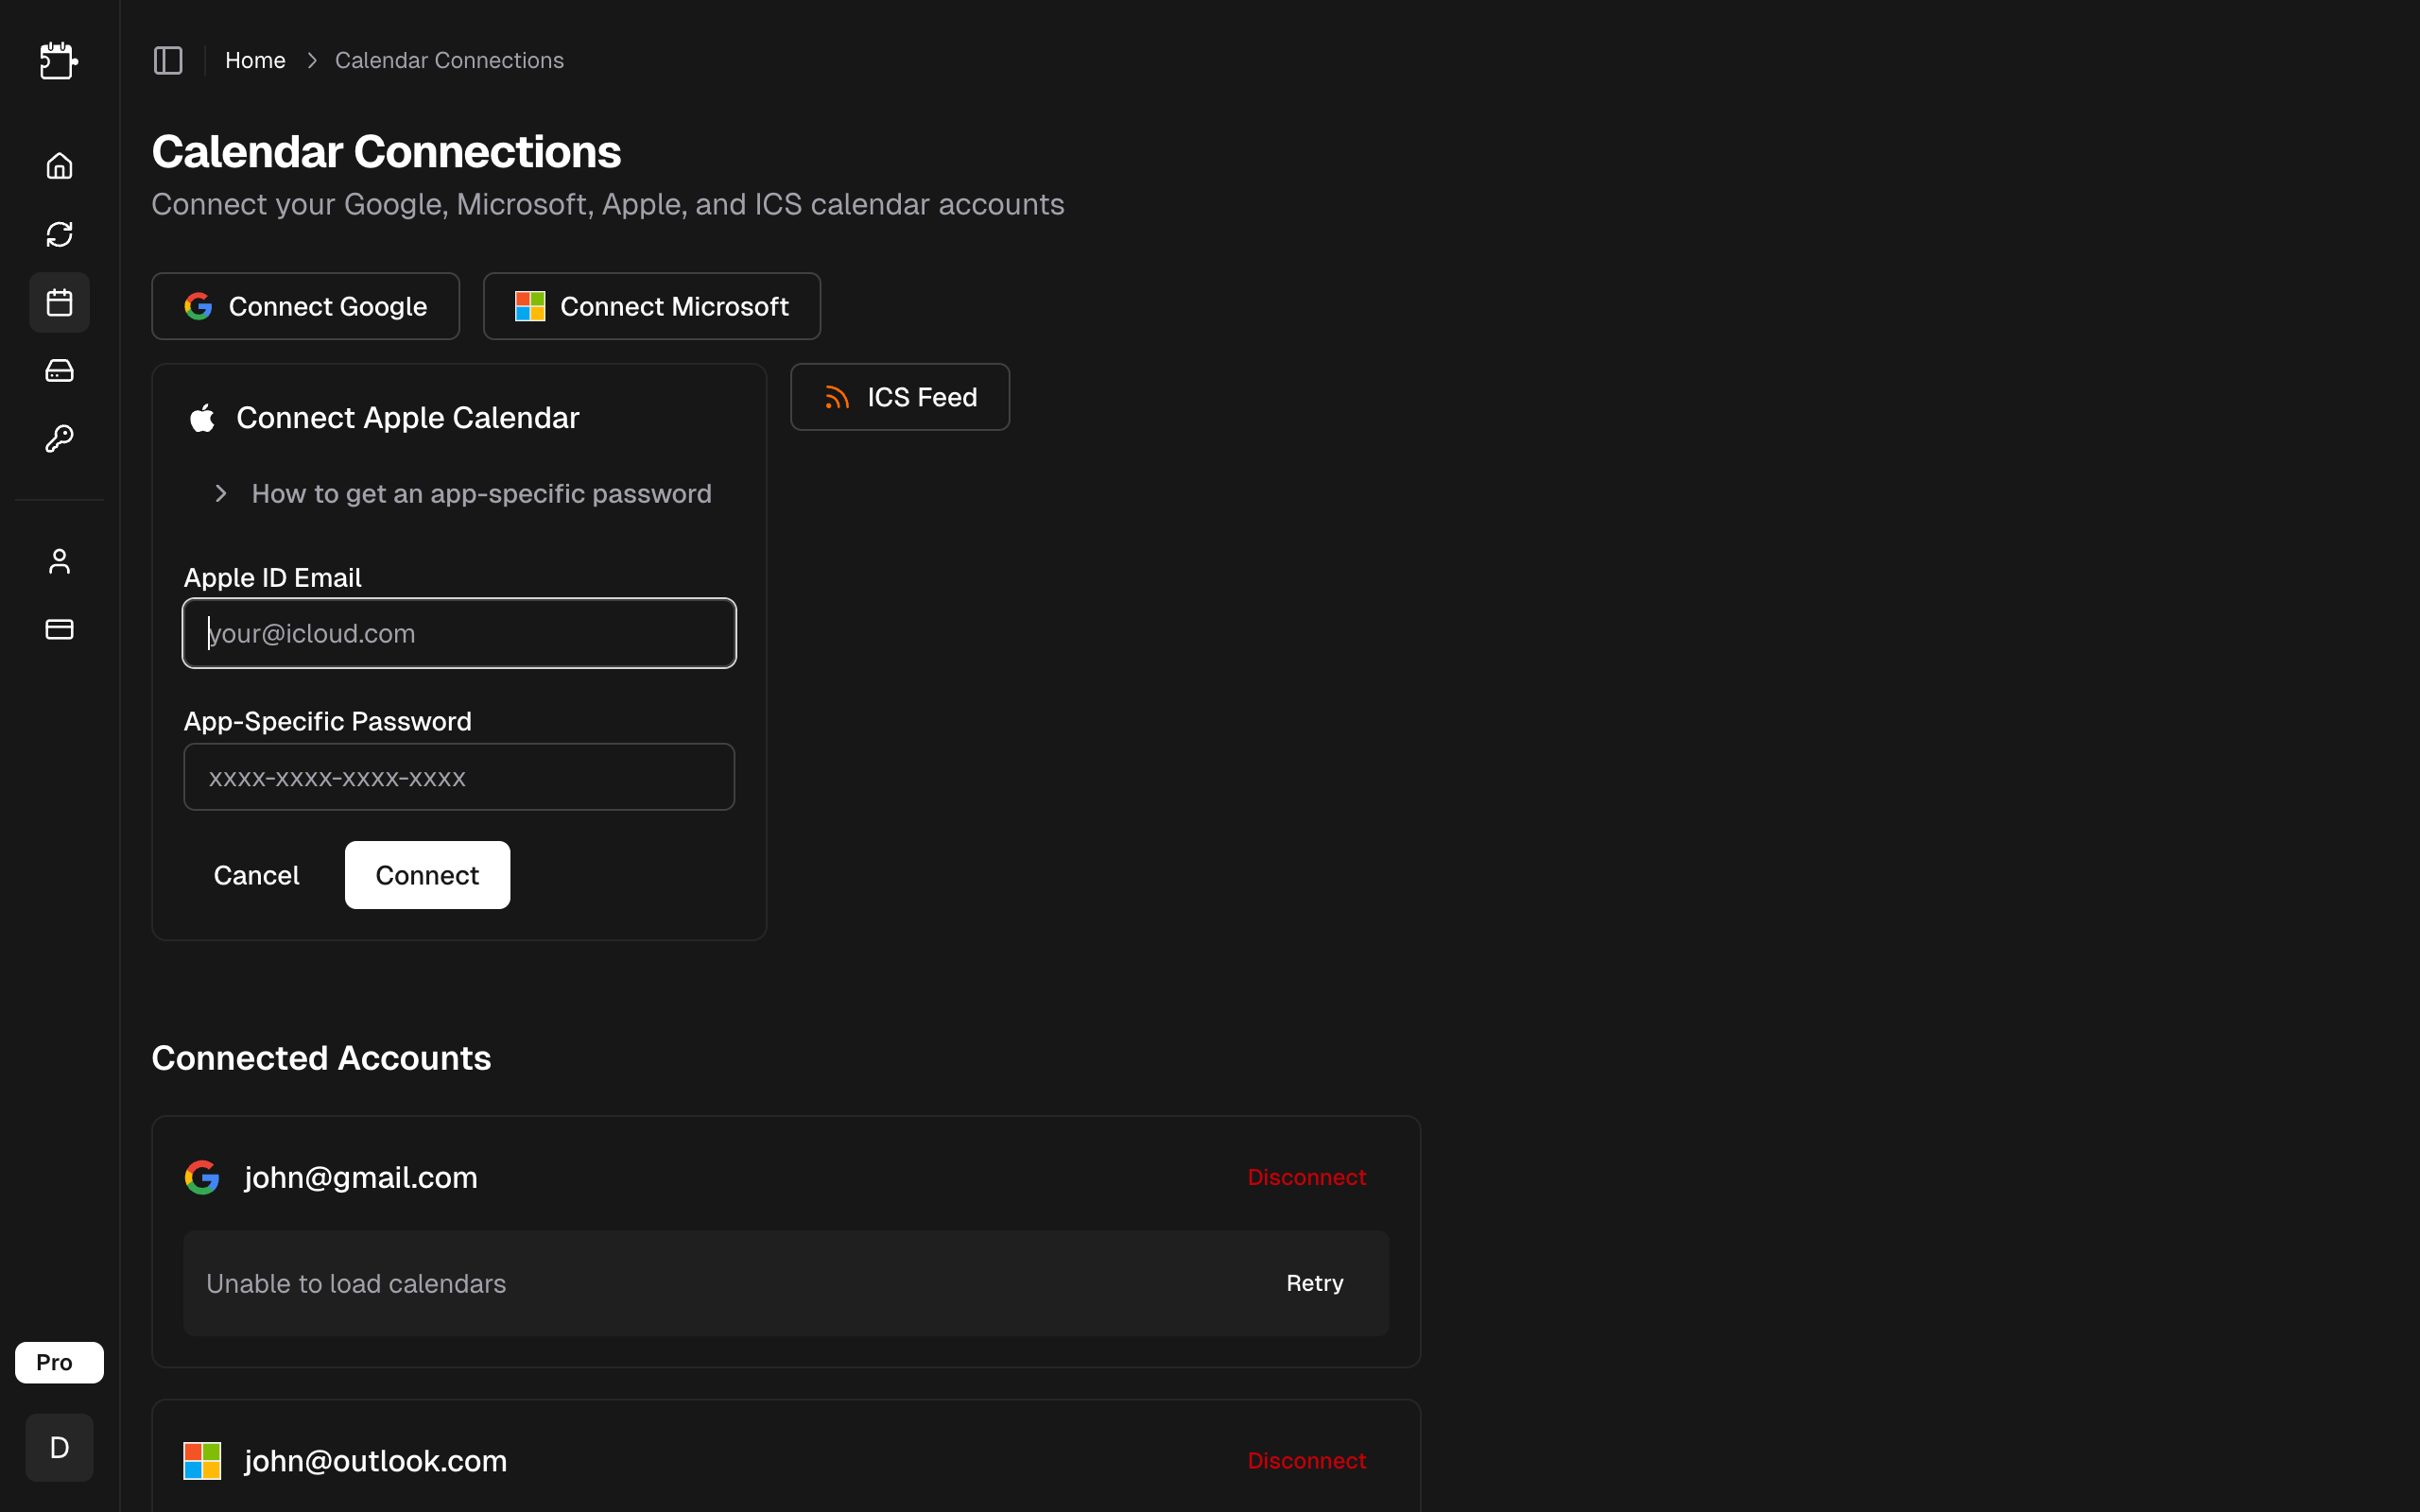This screenshot has width=2420, height=1512.
Task: Toggle the sidebar panel icon
Action: coord(168,61)
